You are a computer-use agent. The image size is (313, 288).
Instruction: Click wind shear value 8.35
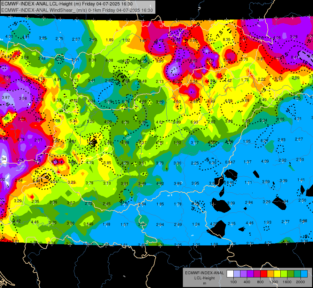[227, 40]
